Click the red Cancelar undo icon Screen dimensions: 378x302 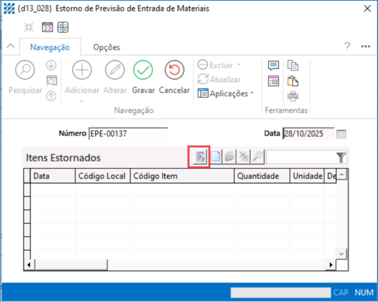click(x=174, y=70)
